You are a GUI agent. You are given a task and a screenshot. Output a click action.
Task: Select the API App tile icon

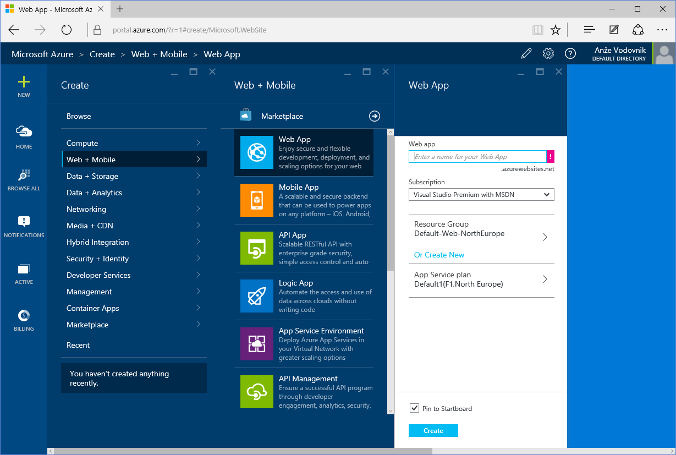click(257, 248)
